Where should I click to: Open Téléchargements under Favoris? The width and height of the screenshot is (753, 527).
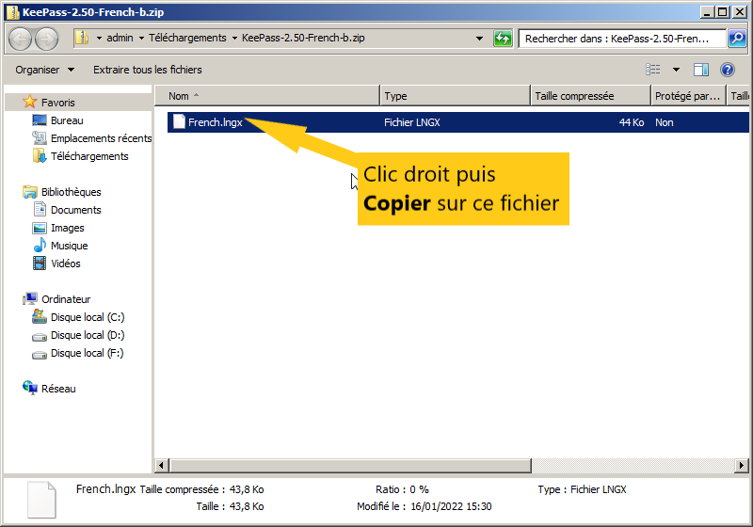pos(89,156)
